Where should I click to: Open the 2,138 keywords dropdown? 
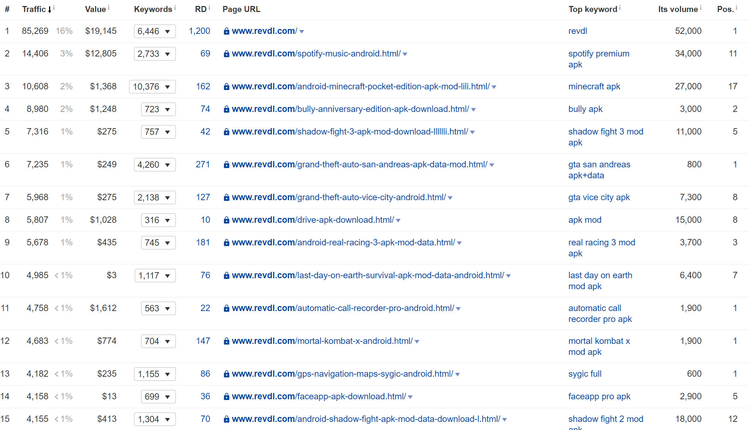click(x=155, y=198)
